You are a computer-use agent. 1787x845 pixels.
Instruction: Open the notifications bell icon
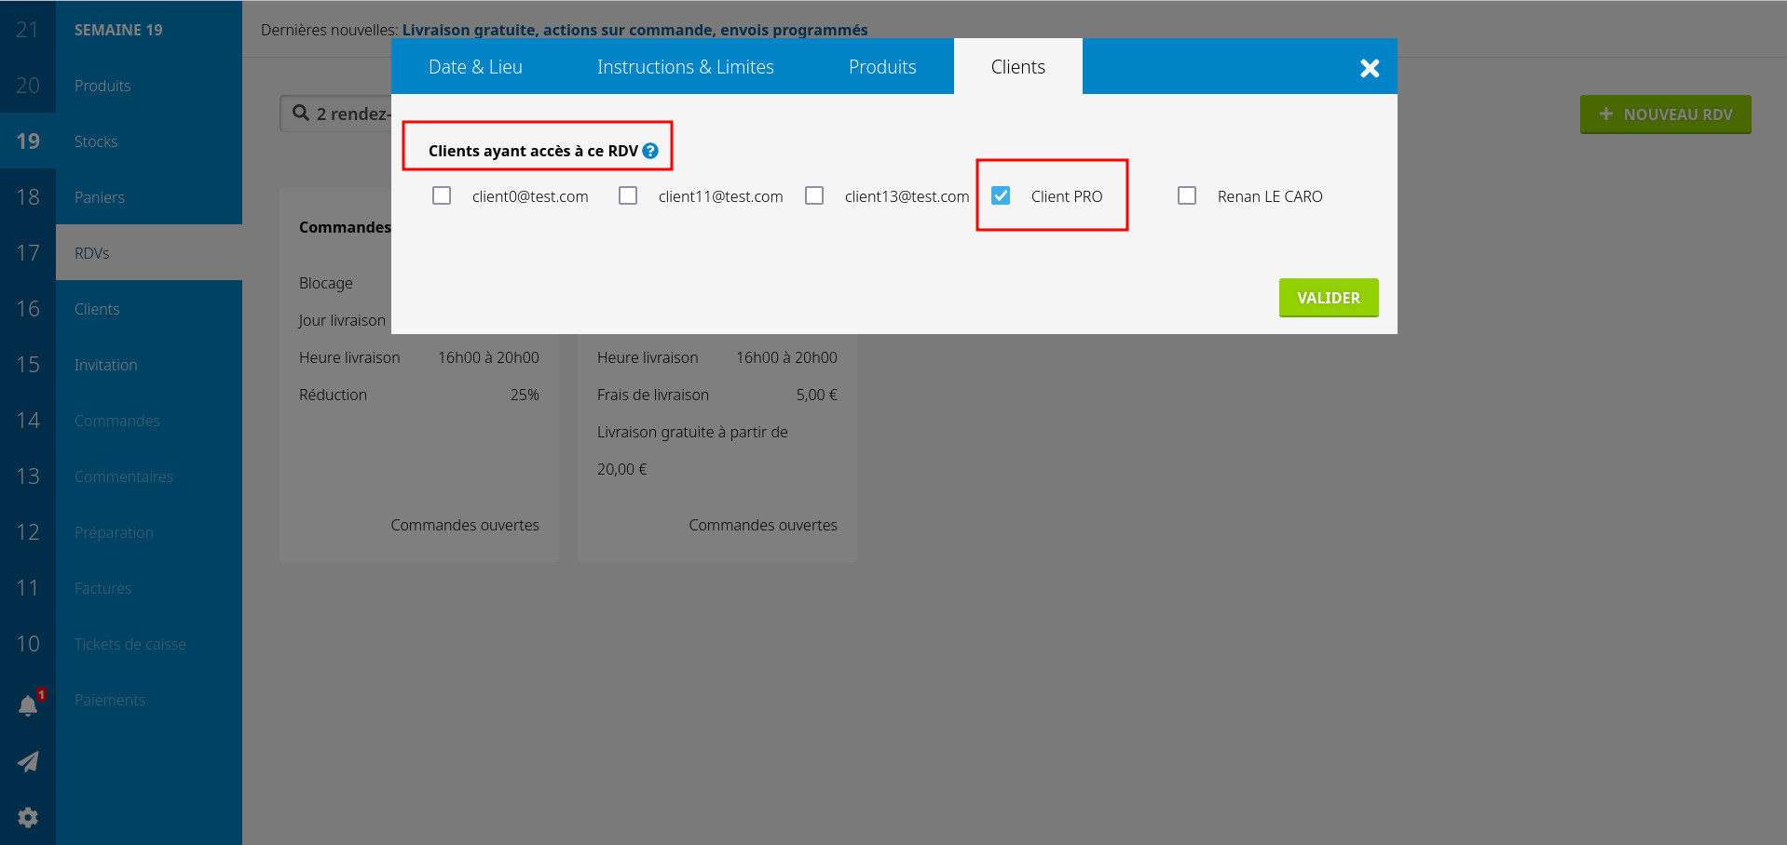[28, 705]
